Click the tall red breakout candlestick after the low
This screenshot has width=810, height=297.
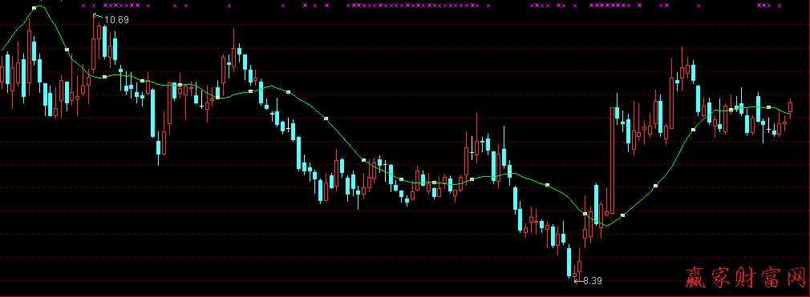tap(613, 160)
